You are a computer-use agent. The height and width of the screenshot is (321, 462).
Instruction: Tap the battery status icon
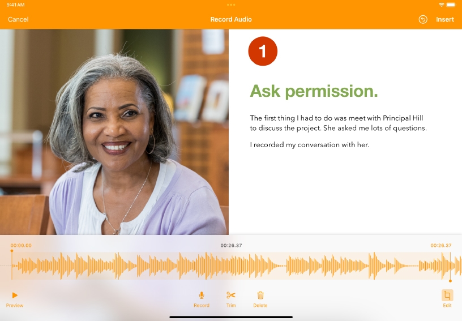tap(451, 5)
